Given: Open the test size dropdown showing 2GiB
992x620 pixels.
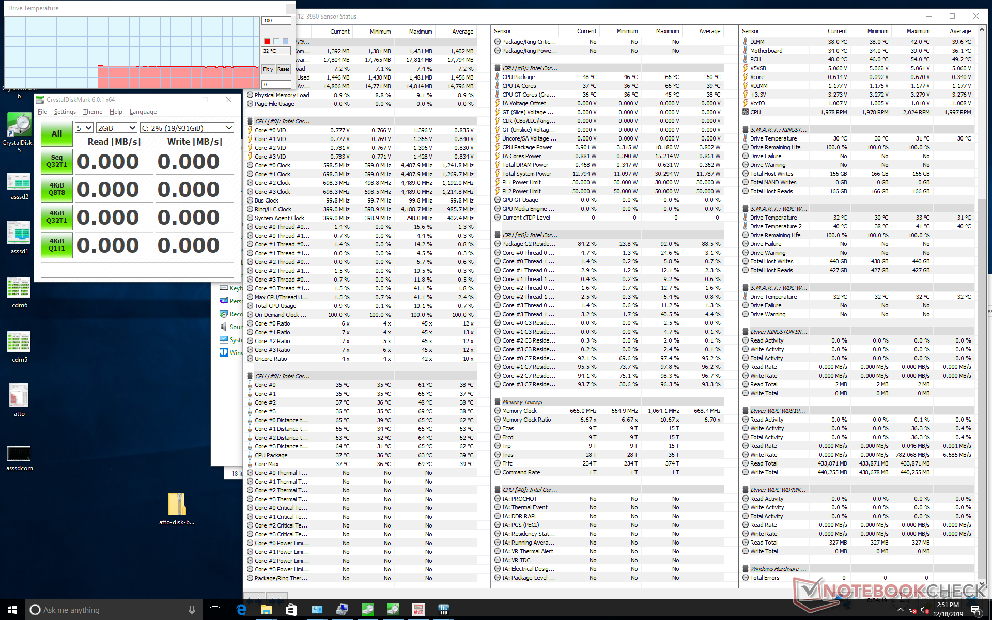Looking at the screenshot, I should pos(117,128).
